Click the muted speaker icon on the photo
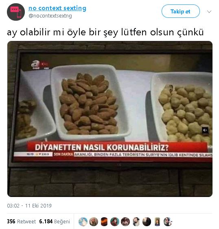 coord(205,130)
